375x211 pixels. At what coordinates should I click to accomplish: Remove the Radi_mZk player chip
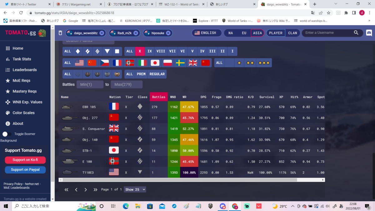136,33
